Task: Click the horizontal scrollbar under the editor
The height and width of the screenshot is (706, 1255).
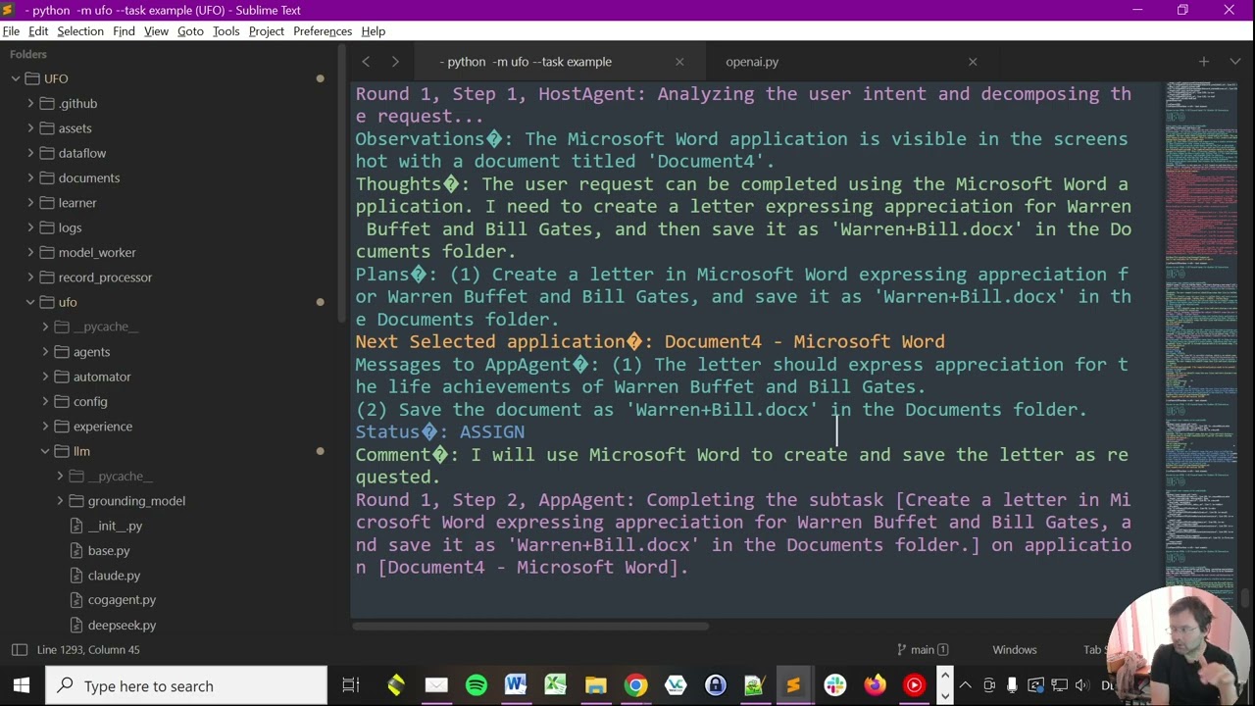Action: [x=530, y=625]
